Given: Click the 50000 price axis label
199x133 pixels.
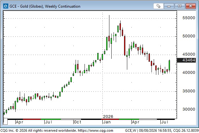Looking at the screenshot, I should 189,36.
